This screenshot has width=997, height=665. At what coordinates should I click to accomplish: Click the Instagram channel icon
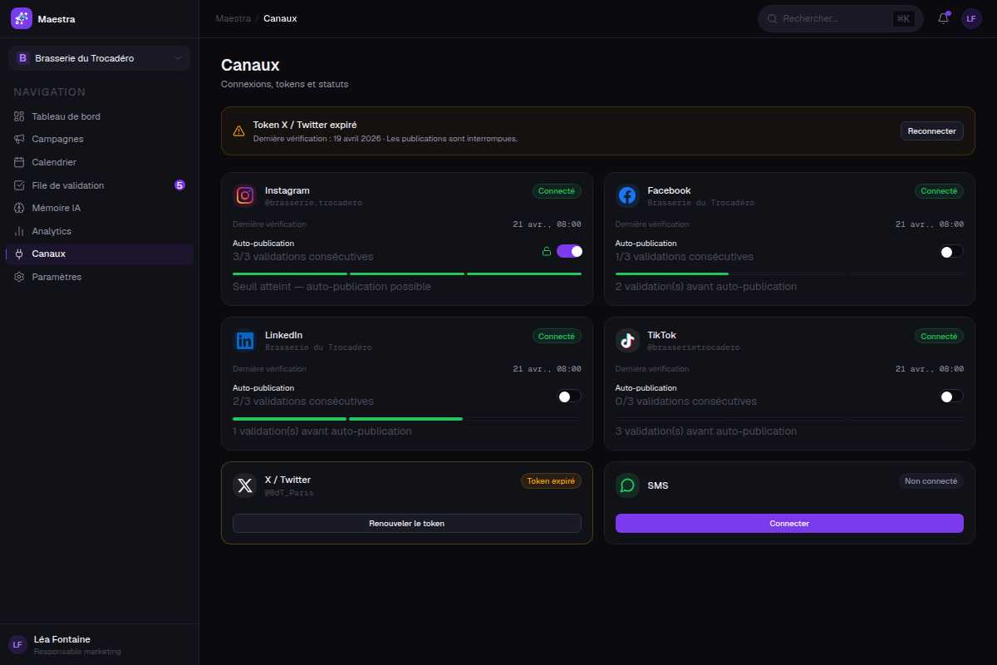click(x=245, y=195)
